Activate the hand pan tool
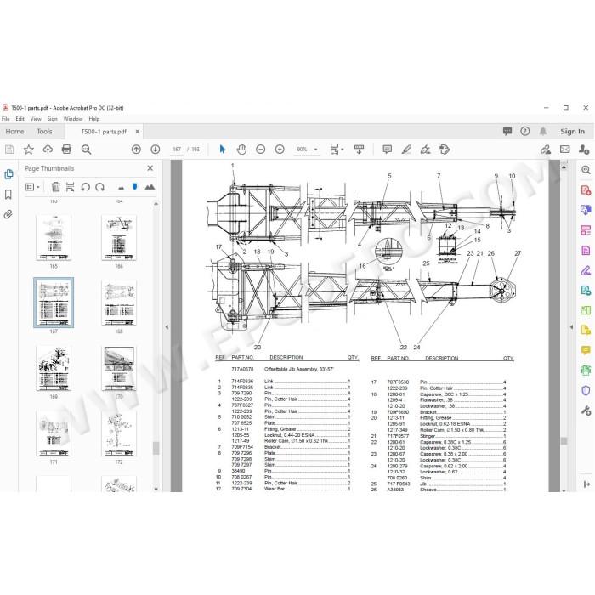The image size is (595, 595). (241, 150)
